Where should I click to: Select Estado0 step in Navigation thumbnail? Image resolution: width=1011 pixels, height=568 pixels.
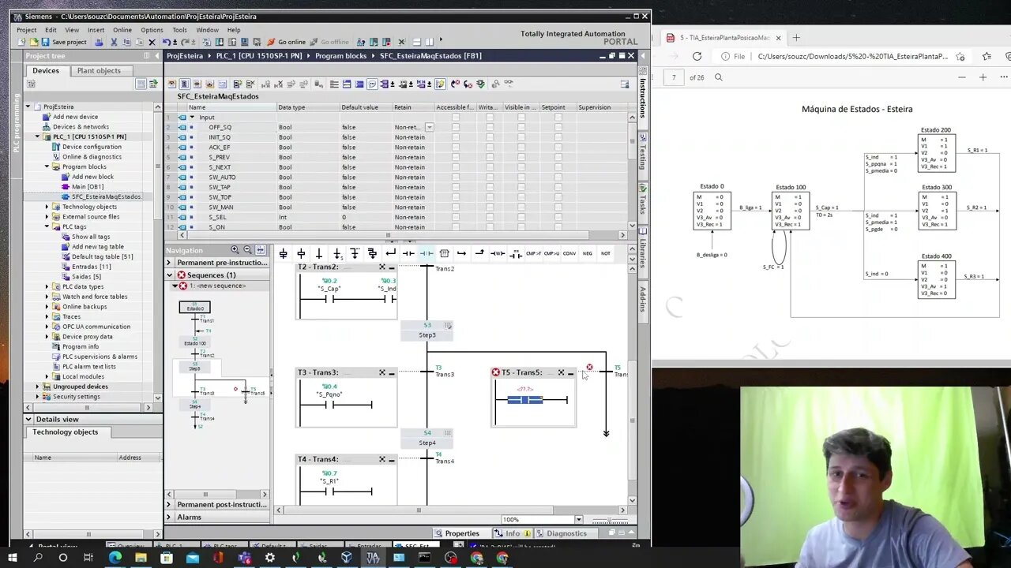click(x=194, y=308)
